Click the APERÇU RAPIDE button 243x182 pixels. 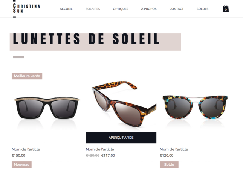point(121,138)
